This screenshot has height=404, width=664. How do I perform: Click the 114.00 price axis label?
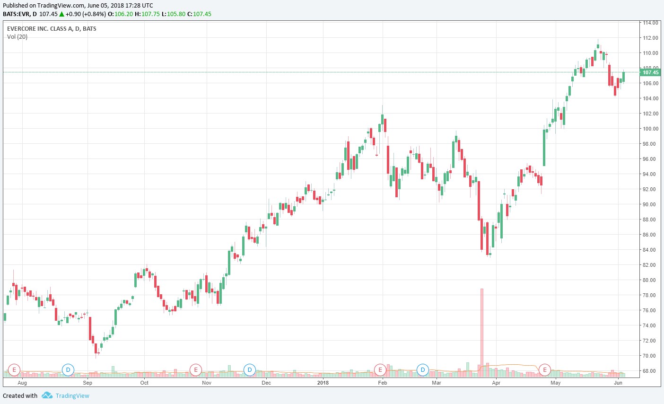(650, 23)
